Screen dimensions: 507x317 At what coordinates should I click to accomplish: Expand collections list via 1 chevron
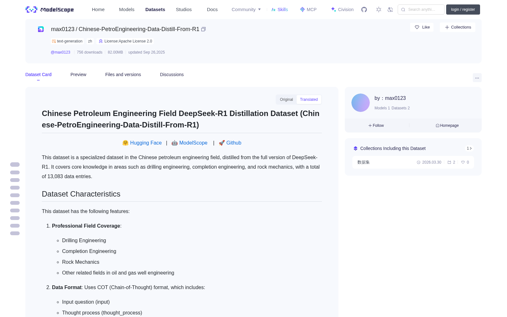469,148
